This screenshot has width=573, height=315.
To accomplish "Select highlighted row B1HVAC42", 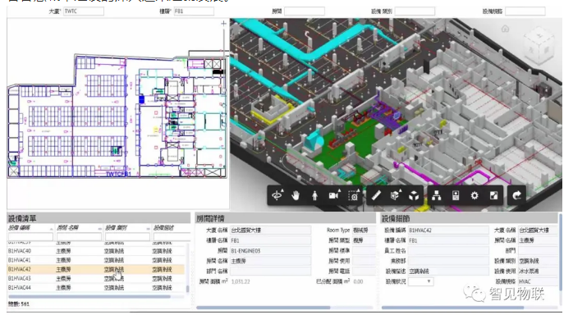I will (x=96, y=269).
